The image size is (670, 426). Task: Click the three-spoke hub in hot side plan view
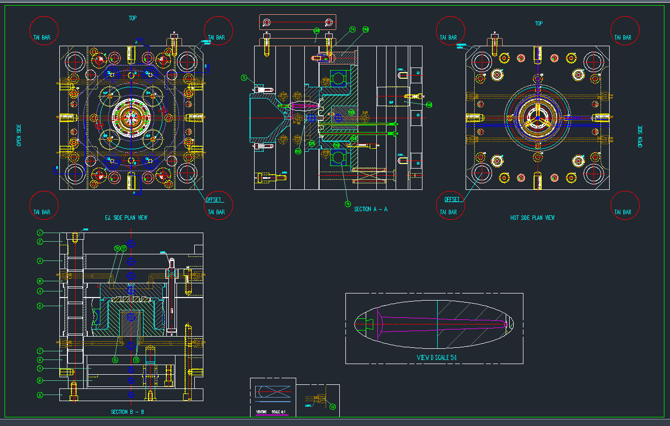[537, 117]
